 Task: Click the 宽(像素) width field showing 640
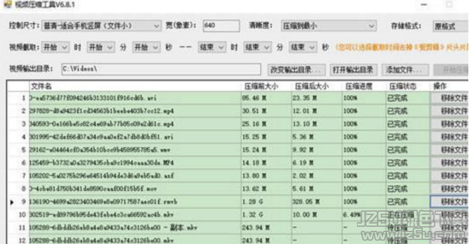(x=221, y=26)
